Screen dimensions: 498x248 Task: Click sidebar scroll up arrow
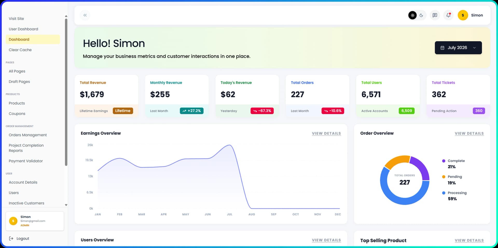(x=66, y=16)
